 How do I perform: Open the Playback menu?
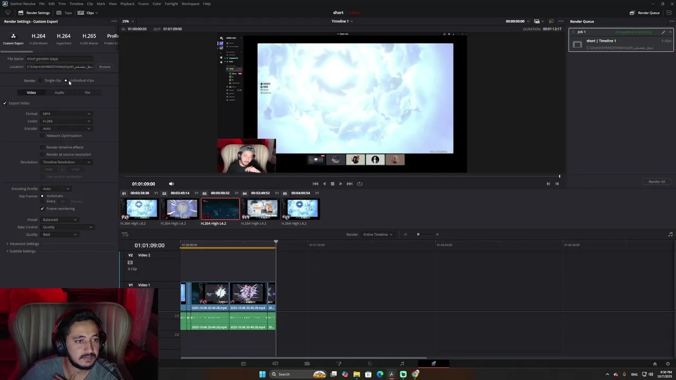pos(127,4)
